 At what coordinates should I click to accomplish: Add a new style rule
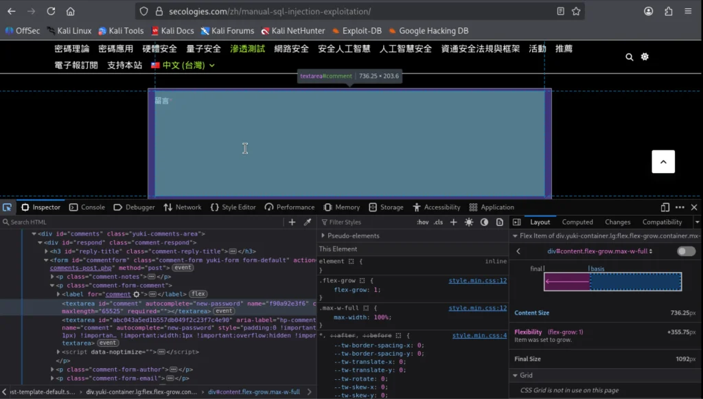453,223
